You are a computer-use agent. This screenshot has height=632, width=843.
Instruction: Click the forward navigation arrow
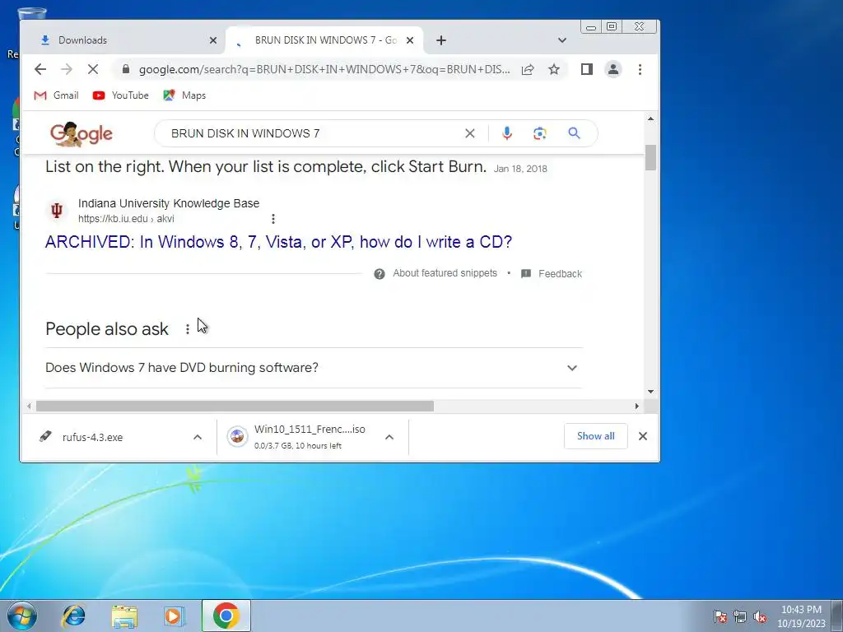pos(67,69)
